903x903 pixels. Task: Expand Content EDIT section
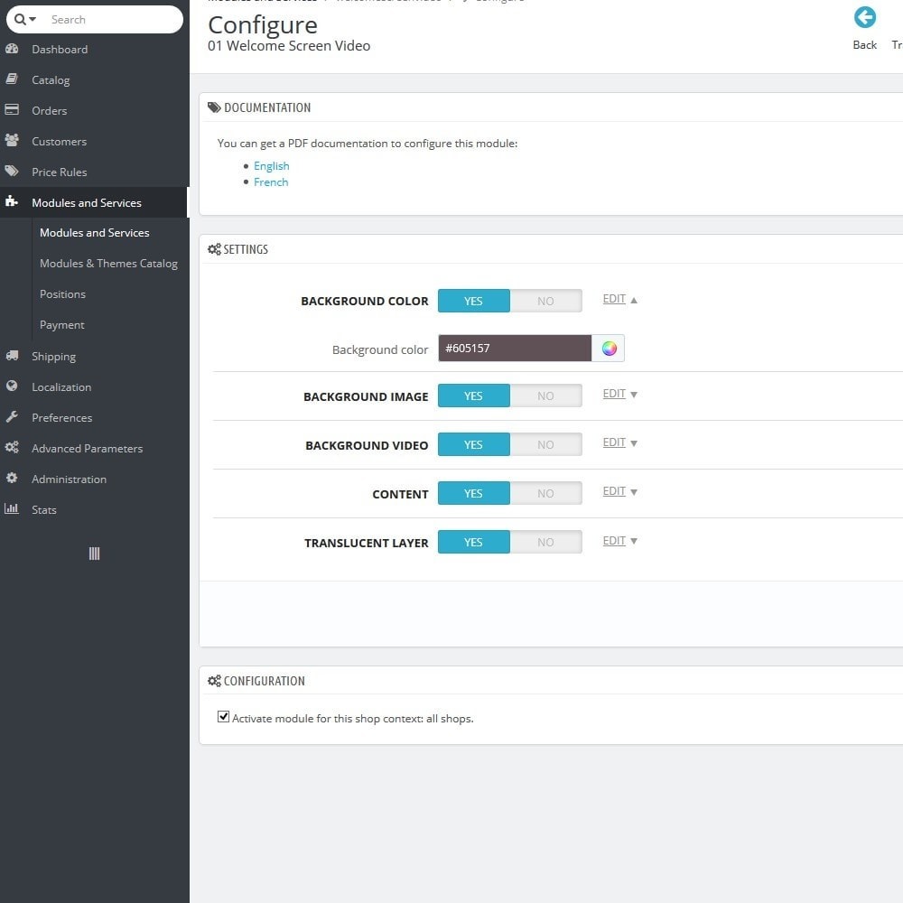tap(619, 492)
